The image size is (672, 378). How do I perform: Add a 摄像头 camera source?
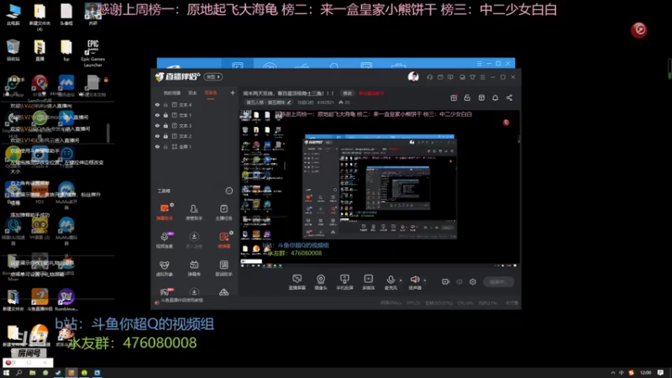pos(321,282)
